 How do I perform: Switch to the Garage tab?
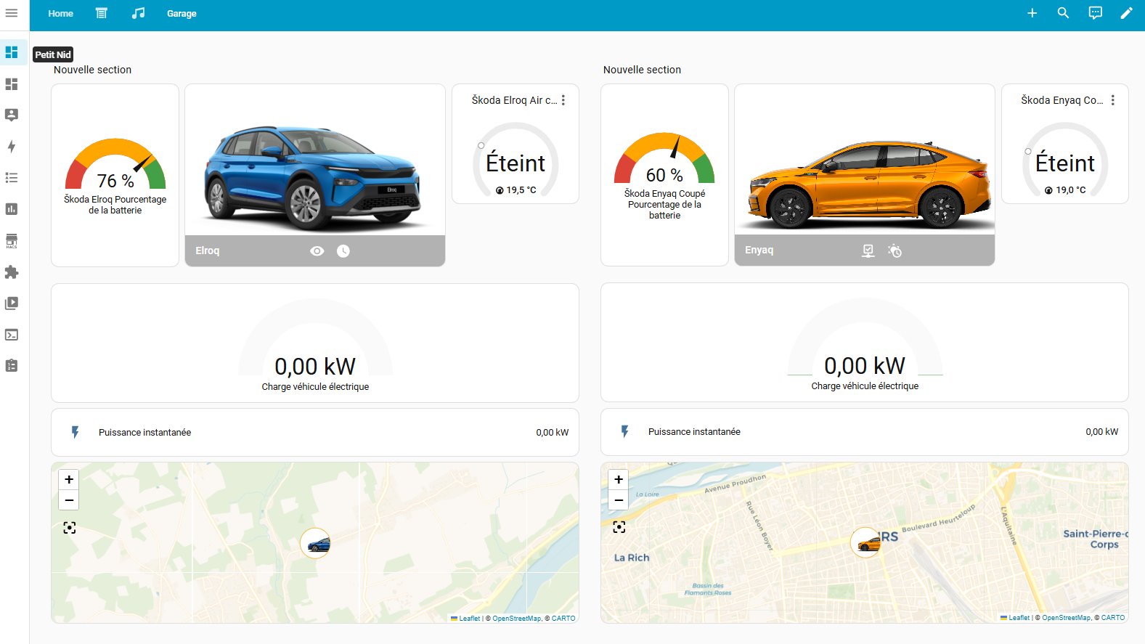click(182, 14)
